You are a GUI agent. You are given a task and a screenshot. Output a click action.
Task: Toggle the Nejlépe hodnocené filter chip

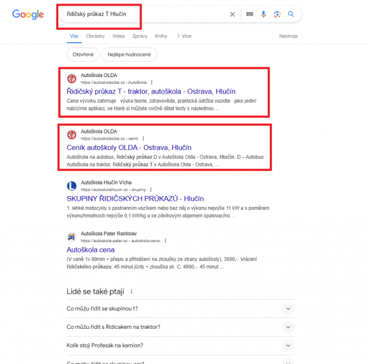[x=129, y=55]
